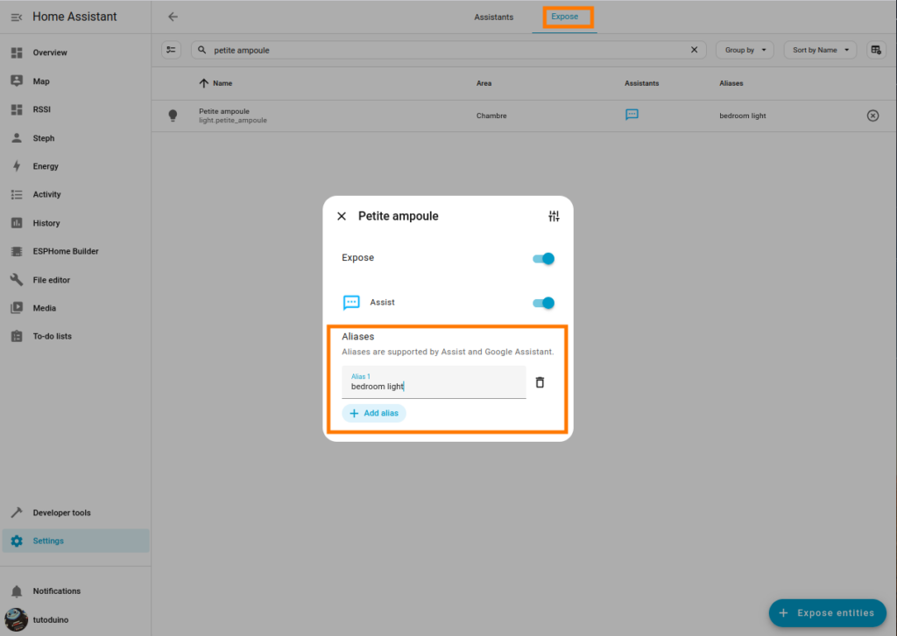Image resolution: width=897 pixels, height=636 pixels.
Task: Turn off the Expose toggle
Action: pos(544,258)
